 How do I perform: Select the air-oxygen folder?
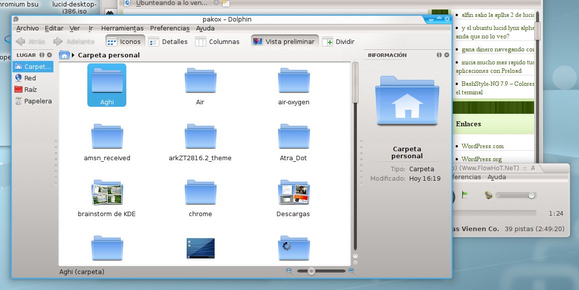(x=293, y=85)
